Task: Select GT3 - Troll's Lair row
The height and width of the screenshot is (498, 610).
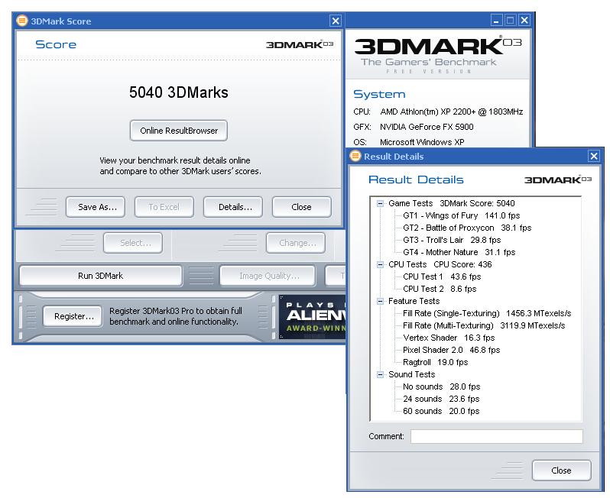Action: [452, 240]
